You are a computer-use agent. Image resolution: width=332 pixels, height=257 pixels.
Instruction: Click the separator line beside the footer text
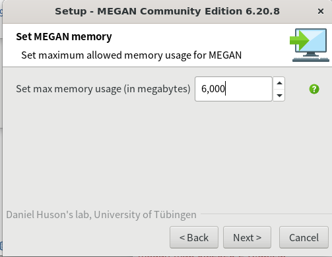[x=266, y=214]
